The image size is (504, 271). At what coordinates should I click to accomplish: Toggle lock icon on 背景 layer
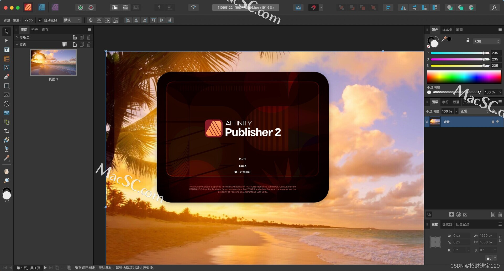pyautogui.click(x=493, y=121)
